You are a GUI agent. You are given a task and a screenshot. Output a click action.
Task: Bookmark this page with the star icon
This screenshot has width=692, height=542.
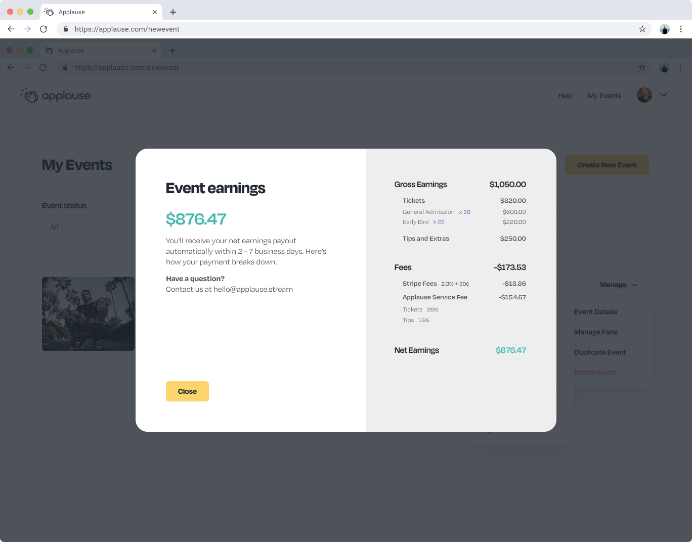[642, 29]
